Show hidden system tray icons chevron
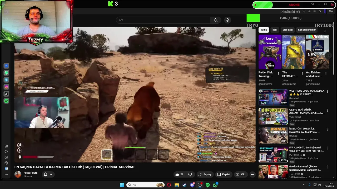Viewport: 337px width, 189px height. pyautogui.click(x=304, y=185)
